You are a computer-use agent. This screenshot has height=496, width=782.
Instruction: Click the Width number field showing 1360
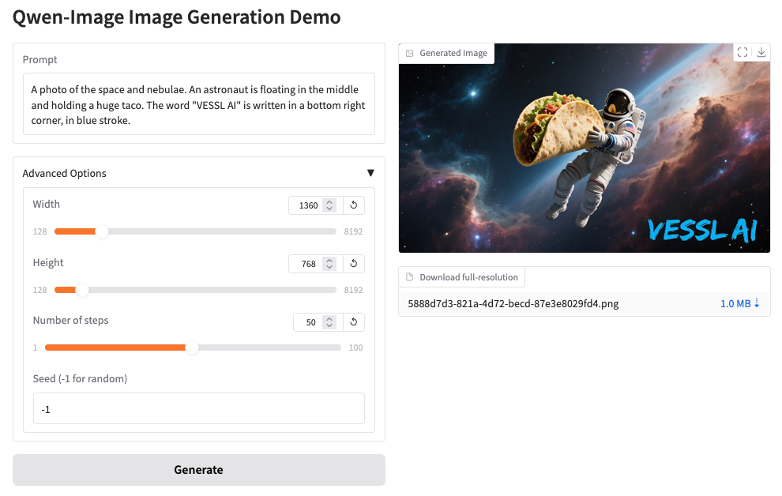point(316,205)
